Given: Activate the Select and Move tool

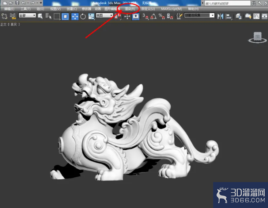Looking at the screenshot, I should (x=75, y=16).
